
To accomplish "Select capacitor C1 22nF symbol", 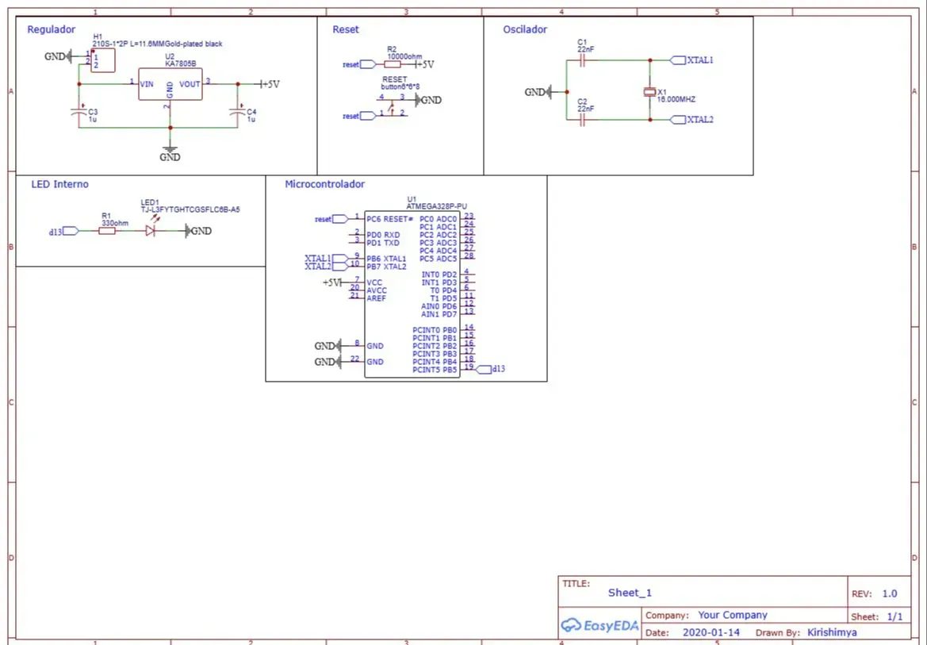I will click(x=582, y=60).
